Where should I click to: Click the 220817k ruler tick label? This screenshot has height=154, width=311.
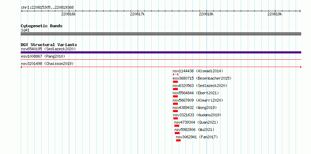137,14
